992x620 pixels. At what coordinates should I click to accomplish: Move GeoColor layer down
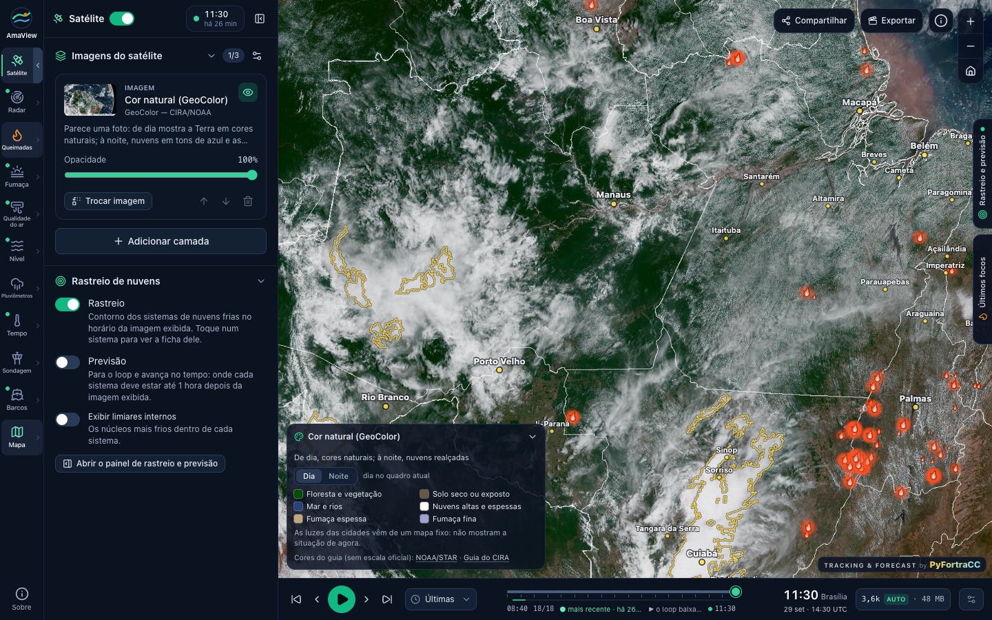click(226, 201)
